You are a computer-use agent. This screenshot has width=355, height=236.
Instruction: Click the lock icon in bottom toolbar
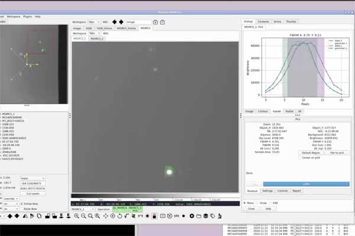point(154,217)
